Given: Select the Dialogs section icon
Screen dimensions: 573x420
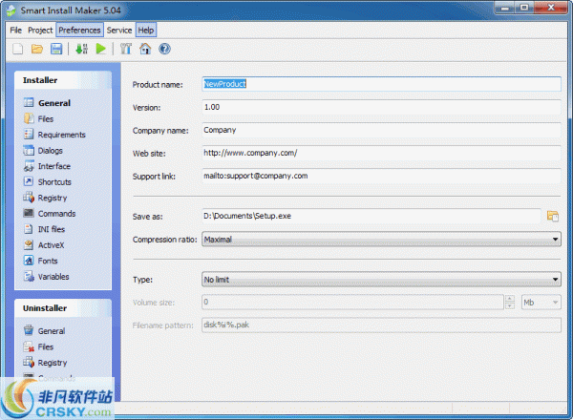Looking at the screenshot, I should pyautogui.click(x=29, y=150).
